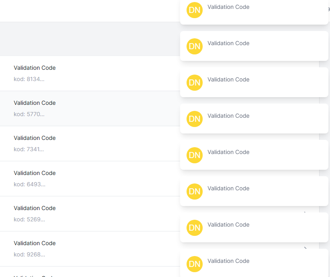Open Validation Code subject above kod: 9268...

point(35,243)
